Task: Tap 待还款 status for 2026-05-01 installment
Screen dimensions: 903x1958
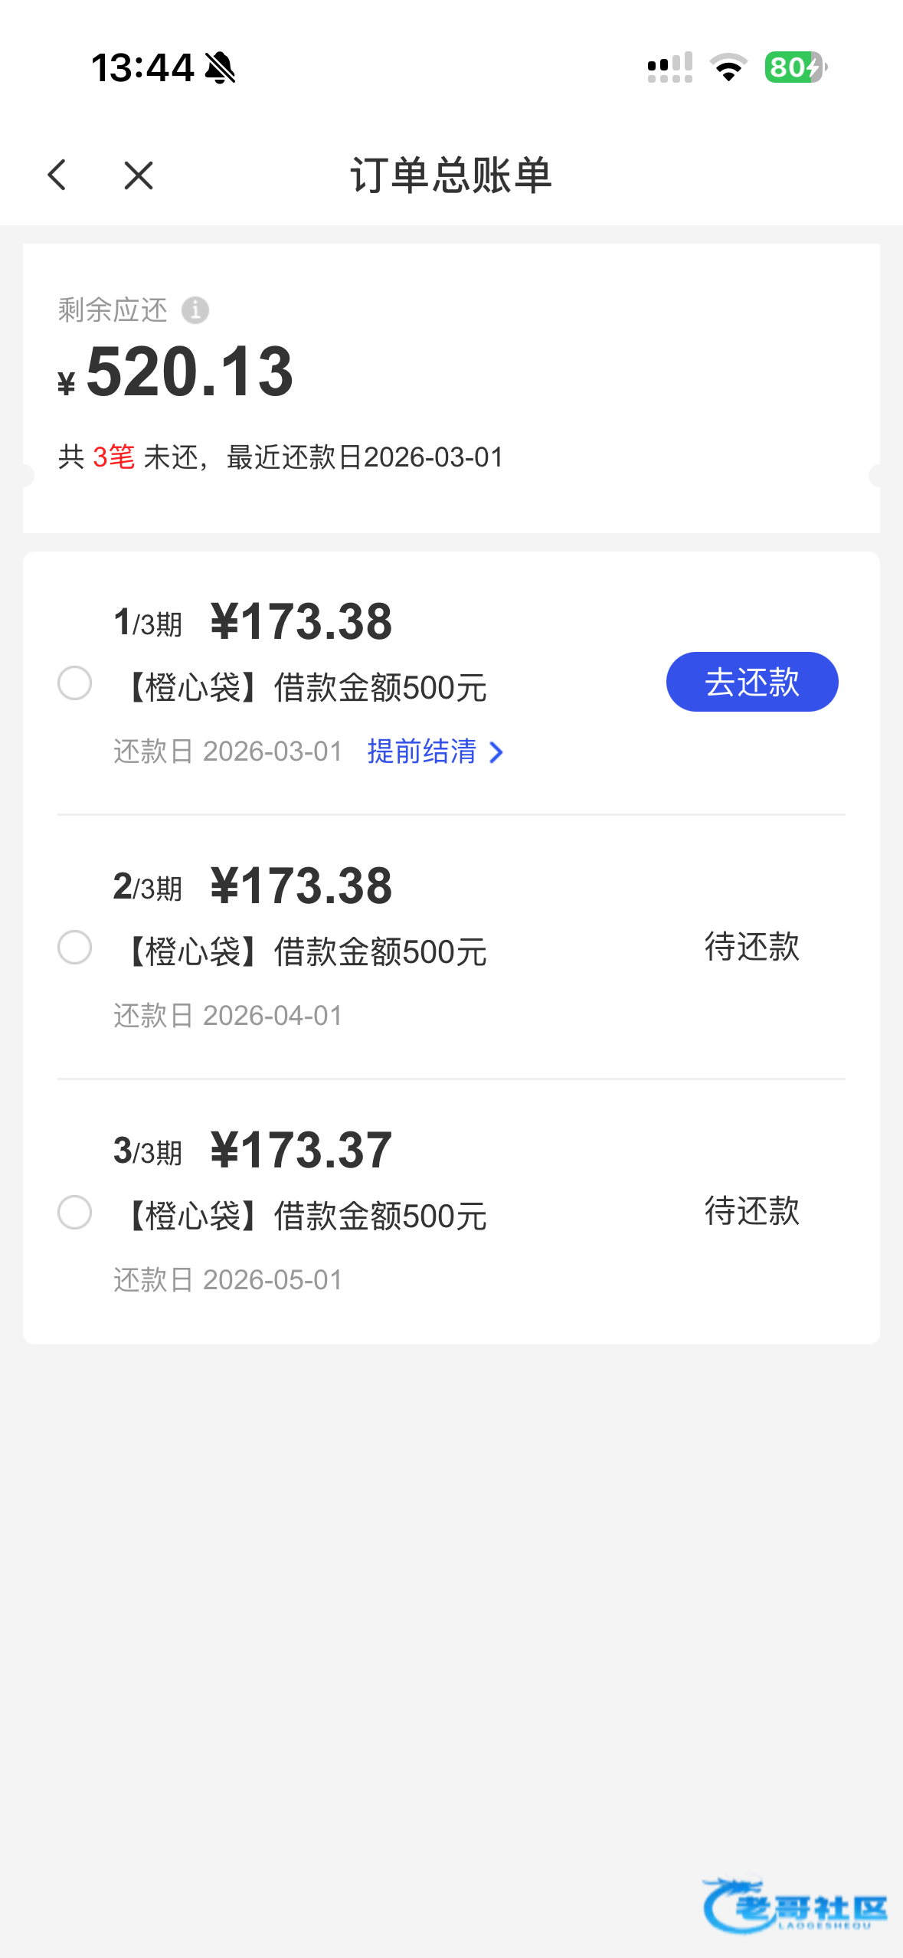Action: point(751,1211)
